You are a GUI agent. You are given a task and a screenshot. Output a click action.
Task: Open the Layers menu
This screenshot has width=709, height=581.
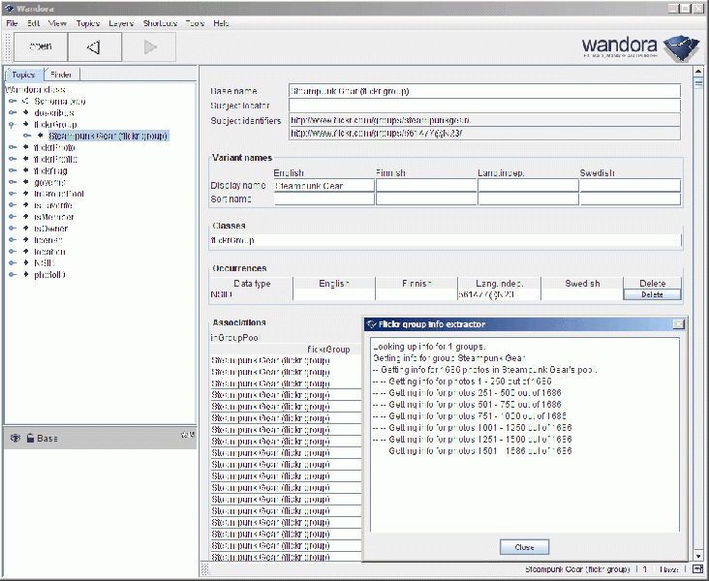(122, 22)
